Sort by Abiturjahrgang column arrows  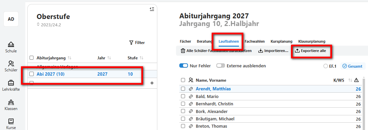[69, 58]
